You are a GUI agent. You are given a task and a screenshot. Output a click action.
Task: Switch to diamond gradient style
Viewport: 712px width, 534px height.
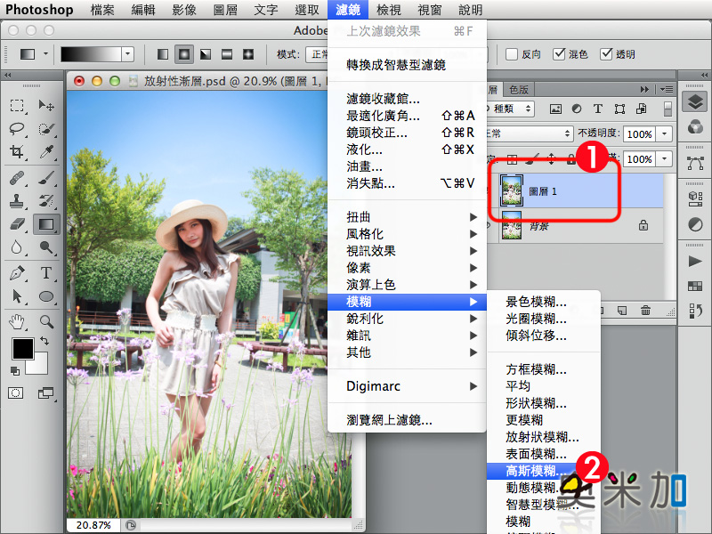pyautogui.click(x=248, y=54)
